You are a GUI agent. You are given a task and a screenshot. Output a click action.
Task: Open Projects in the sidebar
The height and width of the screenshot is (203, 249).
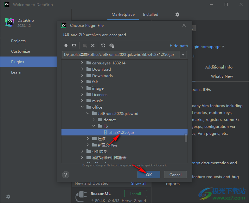coord(18,41)
